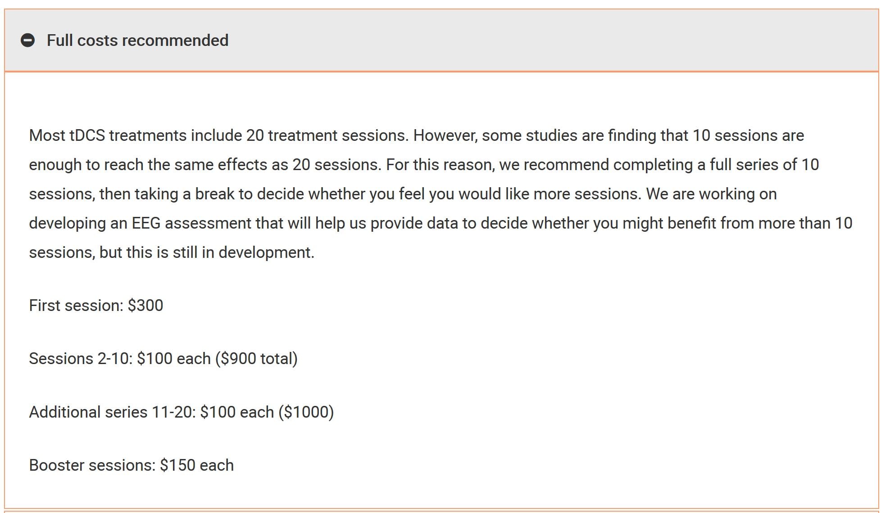Click the "Full costs recommended" title text
The height and width of the screenshot is (513, 881).
[137, 40]
